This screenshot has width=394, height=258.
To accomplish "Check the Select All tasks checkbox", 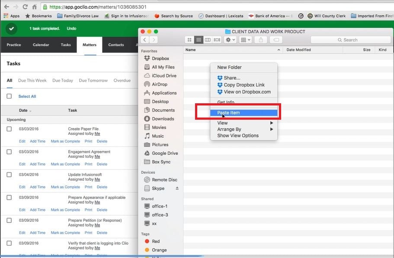I will (x=9, y=96).
